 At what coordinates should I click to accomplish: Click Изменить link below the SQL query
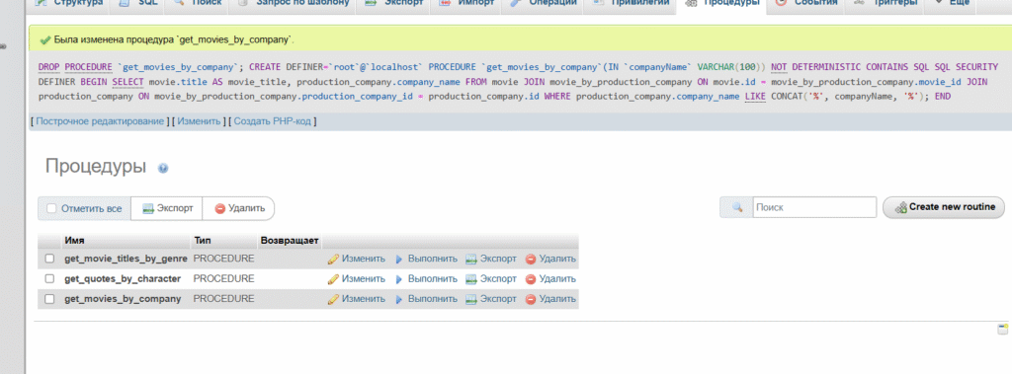click(x=199, y=121)
